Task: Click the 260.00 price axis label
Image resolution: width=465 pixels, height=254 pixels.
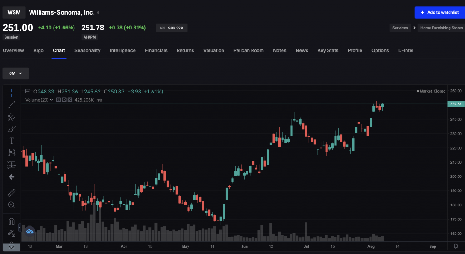Action: (456, 91)
